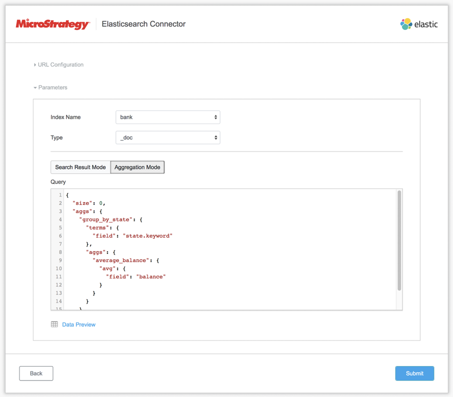Image resolution: width=453 pixels, height=397 pixels.
Task: Collapse the Parameters section
Action: coord(50,87)
